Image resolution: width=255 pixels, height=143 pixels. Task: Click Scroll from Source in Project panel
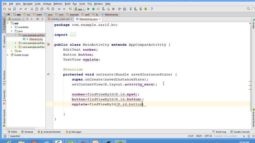27,19
